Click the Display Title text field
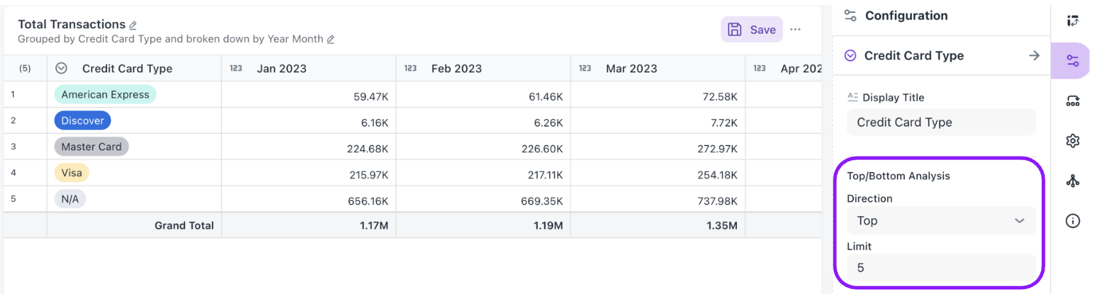Screen dimensions: 1102x307 coord(941,122)
